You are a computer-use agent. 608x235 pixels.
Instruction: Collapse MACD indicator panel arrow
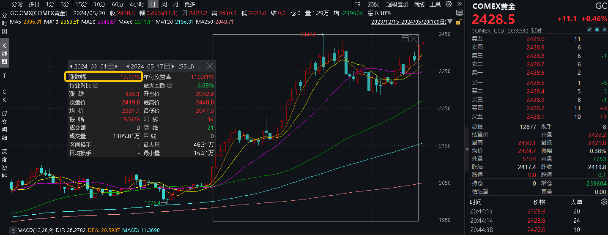13,231
